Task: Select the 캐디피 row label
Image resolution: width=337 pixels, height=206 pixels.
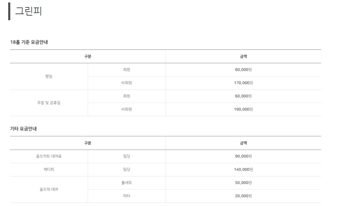Action: pyautogui.click(x=49, y=169)
